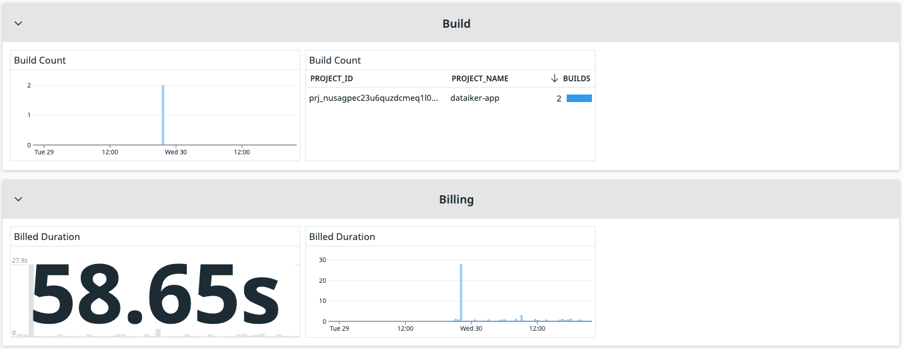Viewport: 903px width, 349px height.
Task: Open the Billed Duration timeseries widget title
Action: pyautogui.click(x=342, y=237)
